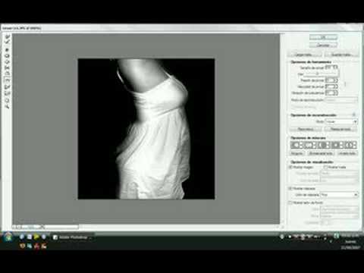Select the Pucker tool
The width and height of the screenshot is (364, 273).
coord(8,56)
